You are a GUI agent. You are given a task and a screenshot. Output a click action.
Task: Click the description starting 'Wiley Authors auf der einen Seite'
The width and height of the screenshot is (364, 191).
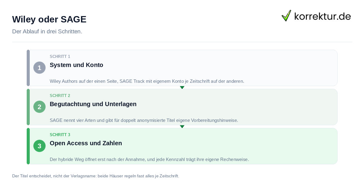click(x=147, y=81)
